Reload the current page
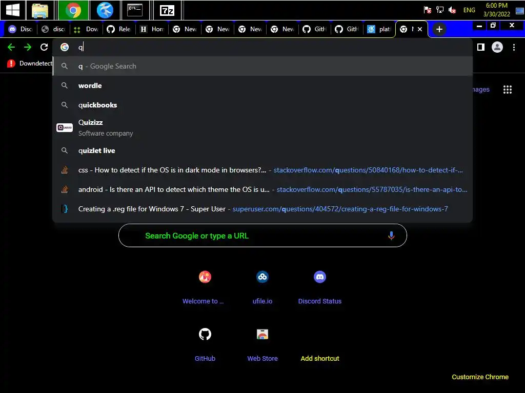Viewport: 525px width, 393px height. coord(44,47)
